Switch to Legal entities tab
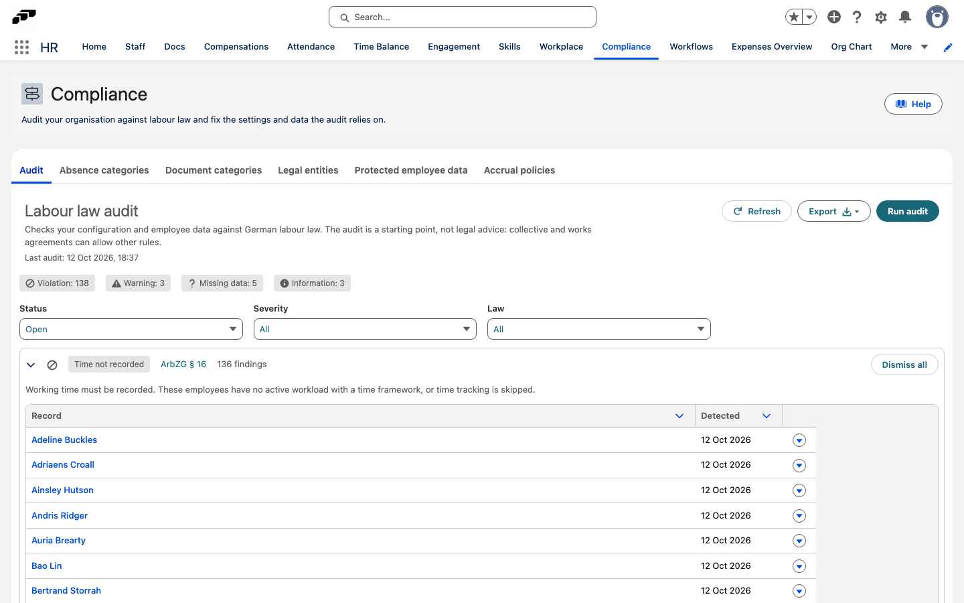This screenshot has width=964, height=603. point(308,170)
